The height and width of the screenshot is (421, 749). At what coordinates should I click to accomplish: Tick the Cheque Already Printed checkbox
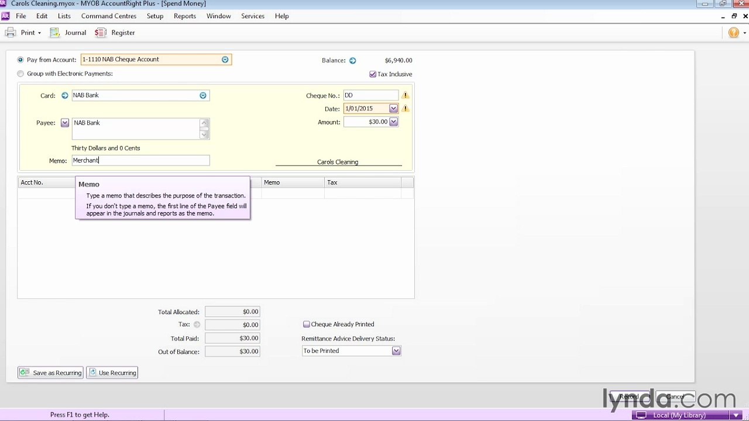pyautogui.click(x=306, y=324)
